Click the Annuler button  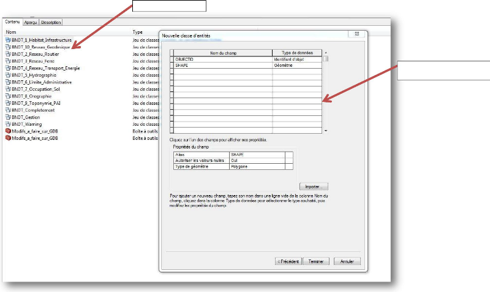[347, 261]
